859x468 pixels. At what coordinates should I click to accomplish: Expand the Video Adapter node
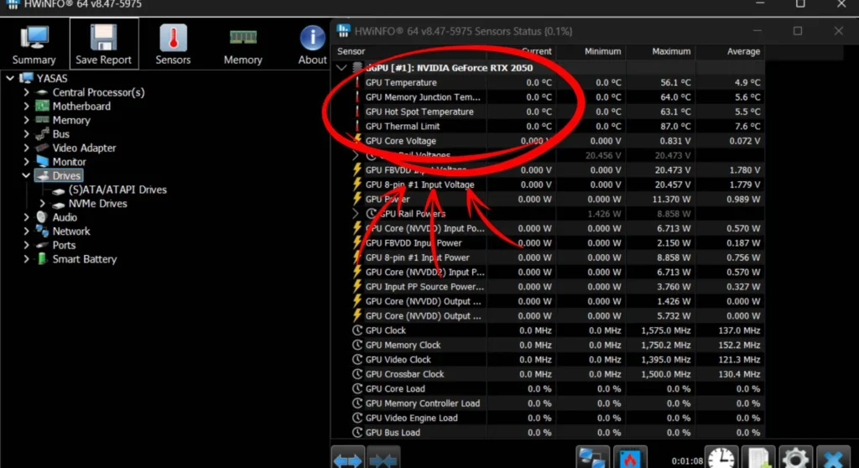coord(26,148)
